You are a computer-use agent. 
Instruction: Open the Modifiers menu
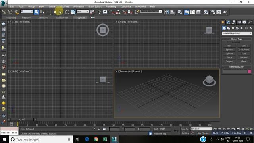point(64,6)
